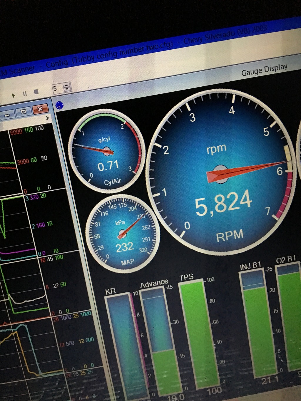Select the CylAir g/cyl gauge
The height and width of the screenshot is (401, 301).
click(106, 151)
